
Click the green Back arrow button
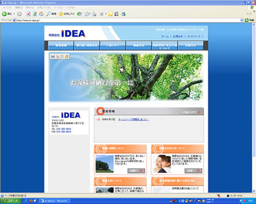click(x=4, y=14)
